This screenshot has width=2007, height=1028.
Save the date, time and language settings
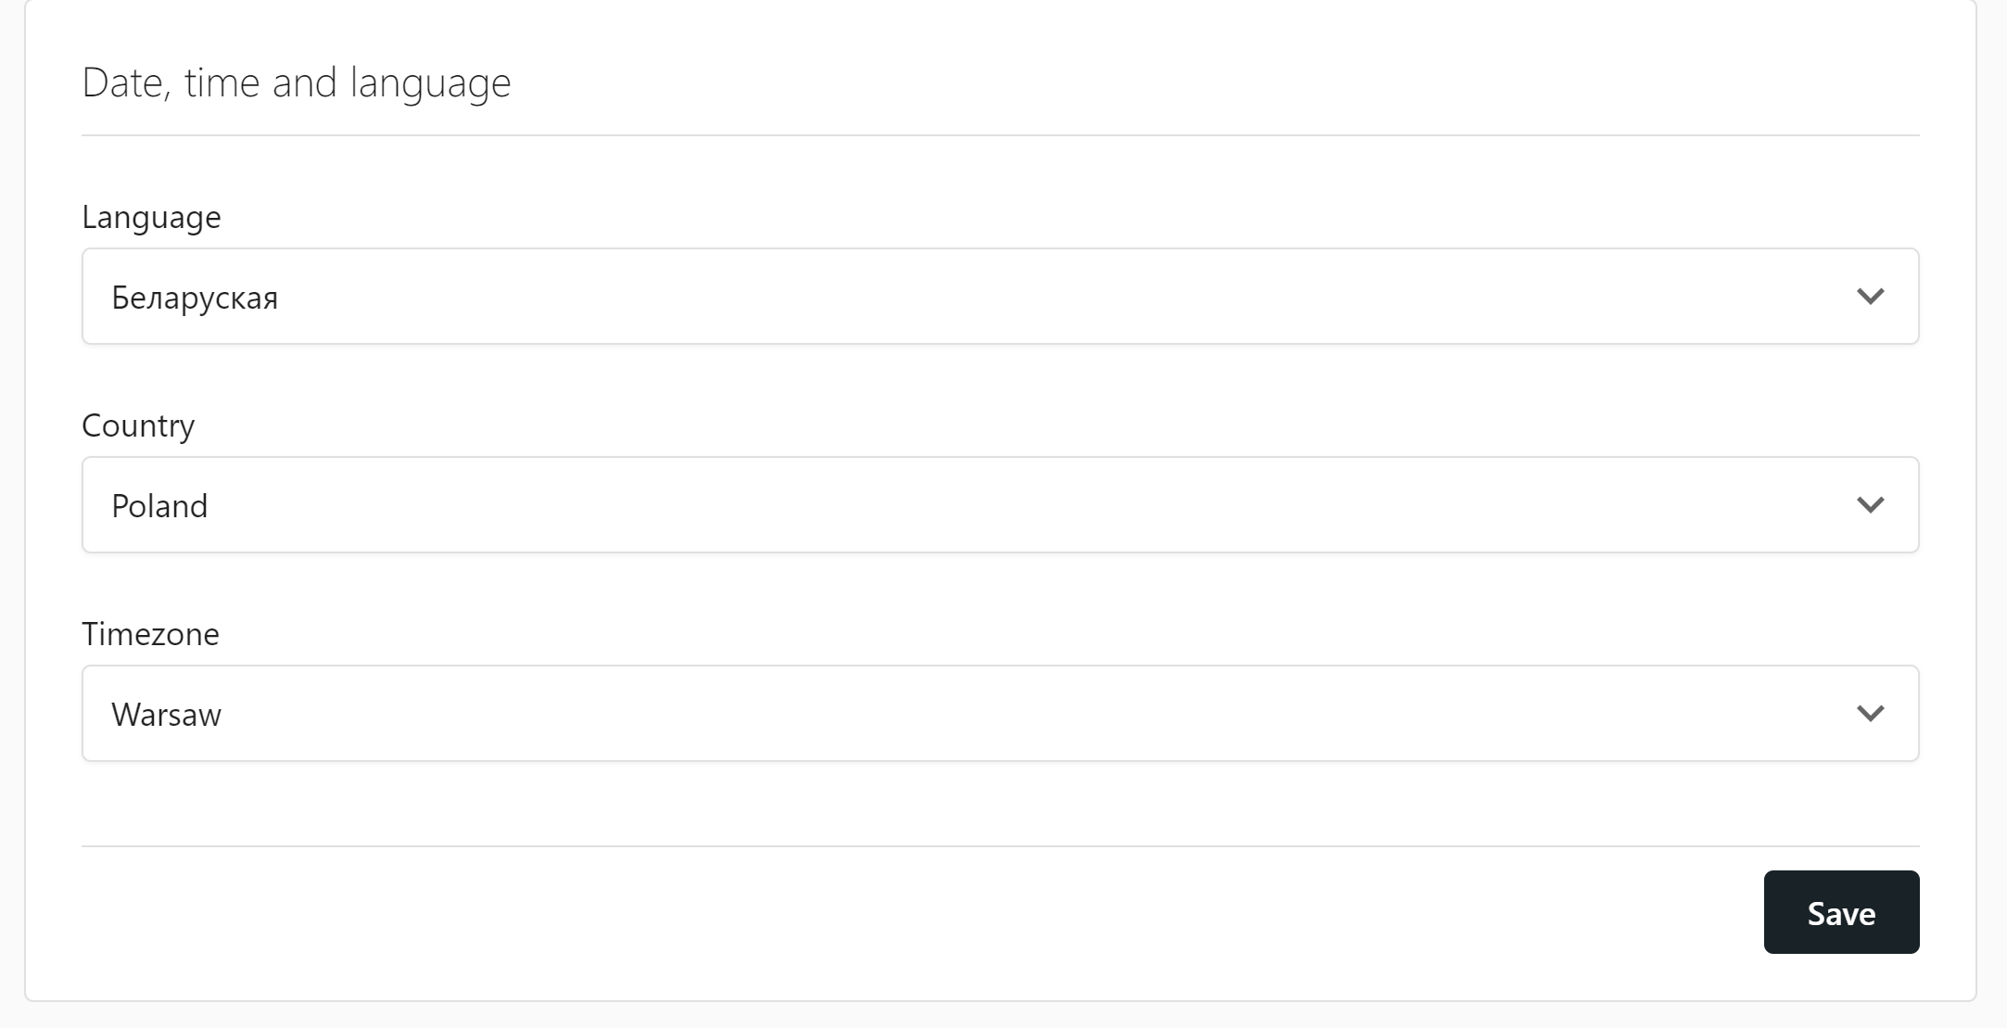[1840, 912]
